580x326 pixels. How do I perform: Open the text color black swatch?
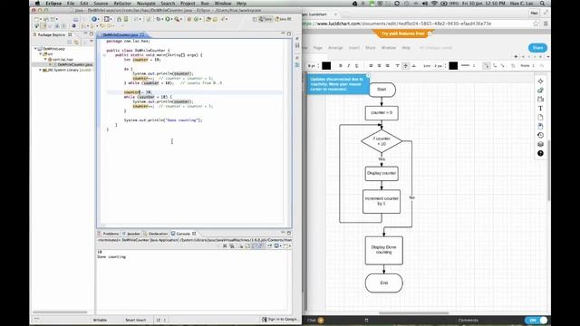(x=326, y=66)
